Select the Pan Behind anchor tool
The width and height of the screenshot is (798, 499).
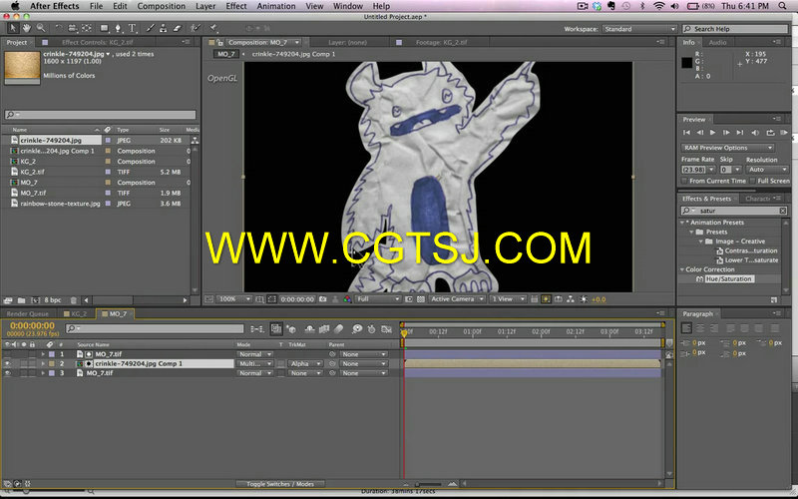(x=87, y=29)
